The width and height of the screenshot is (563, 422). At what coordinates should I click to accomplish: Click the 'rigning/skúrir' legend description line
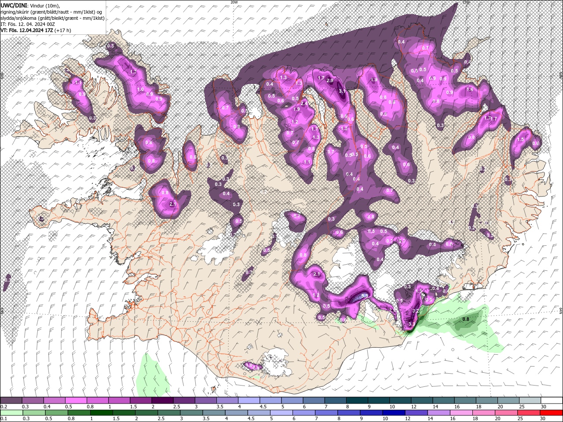(51, 11)
